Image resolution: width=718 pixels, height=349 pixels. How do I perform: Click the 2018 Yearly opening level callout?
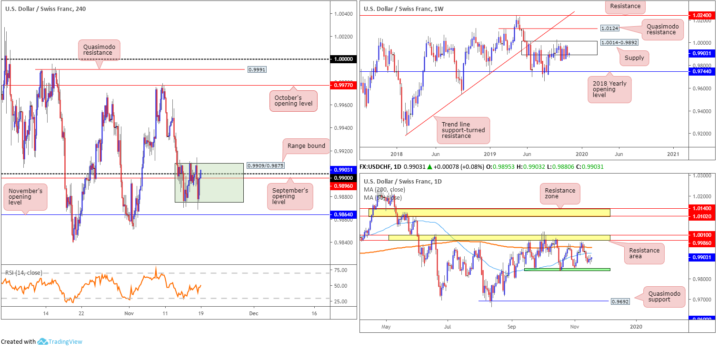coord(609,89)
